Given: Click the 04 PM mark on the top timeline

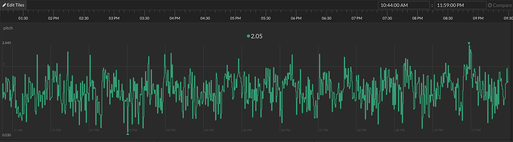Looking at the screenshot, I should (x=174, y=18).
